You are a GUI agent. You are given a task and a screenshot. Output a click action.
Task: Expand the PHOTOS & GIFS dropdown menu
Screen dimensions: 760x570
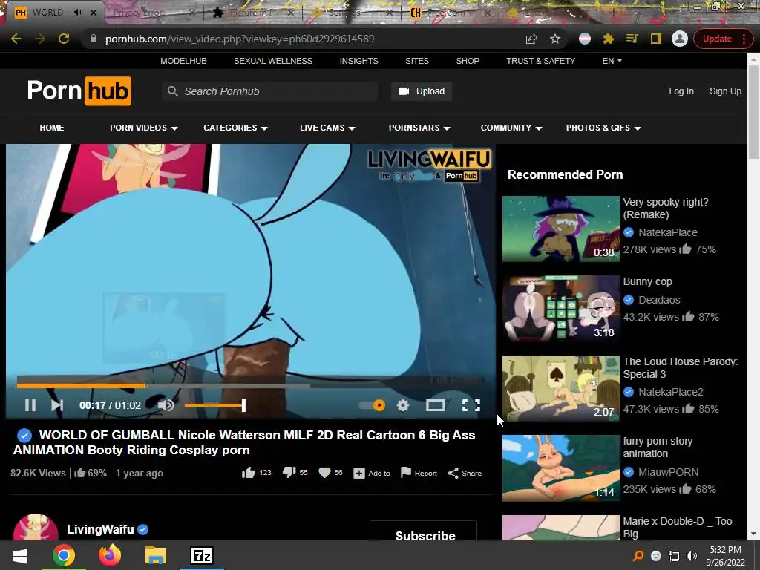(603, 128)
